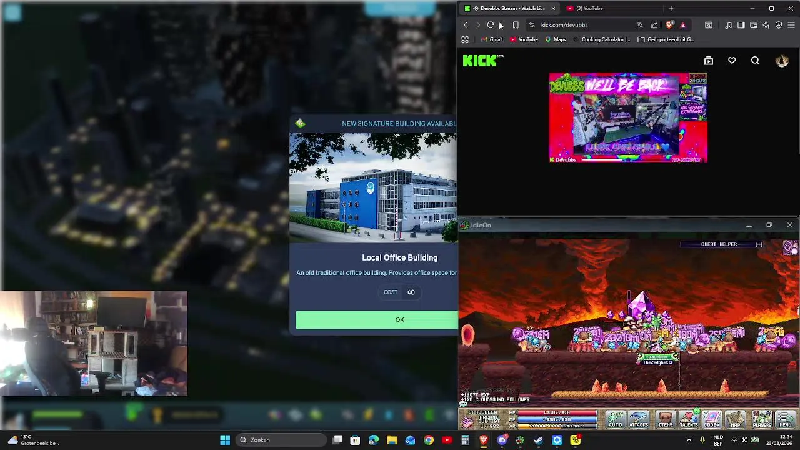Open the YouTube bookmark
Viewport: 800px width, 450px height.
[523, 39]
